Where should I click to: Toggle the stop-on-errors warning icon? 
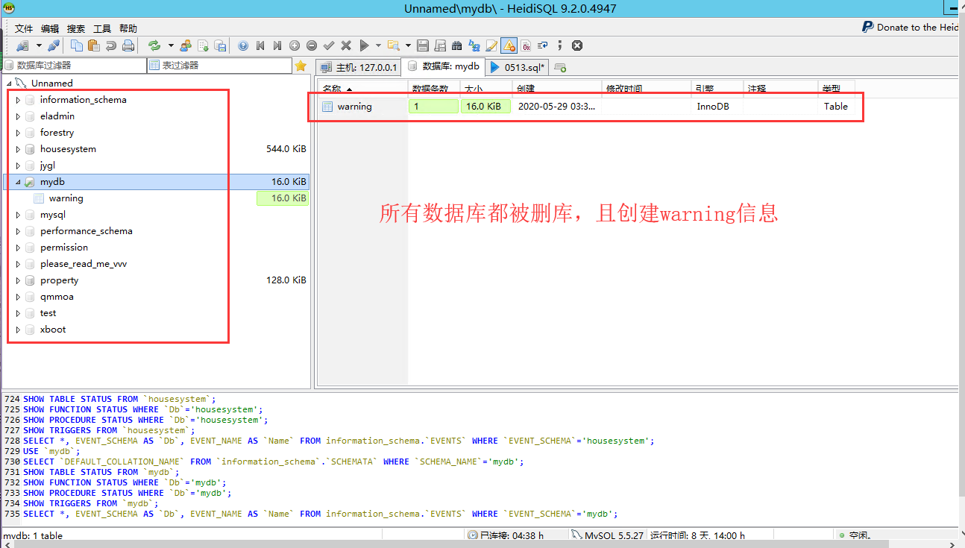point(509,45)
